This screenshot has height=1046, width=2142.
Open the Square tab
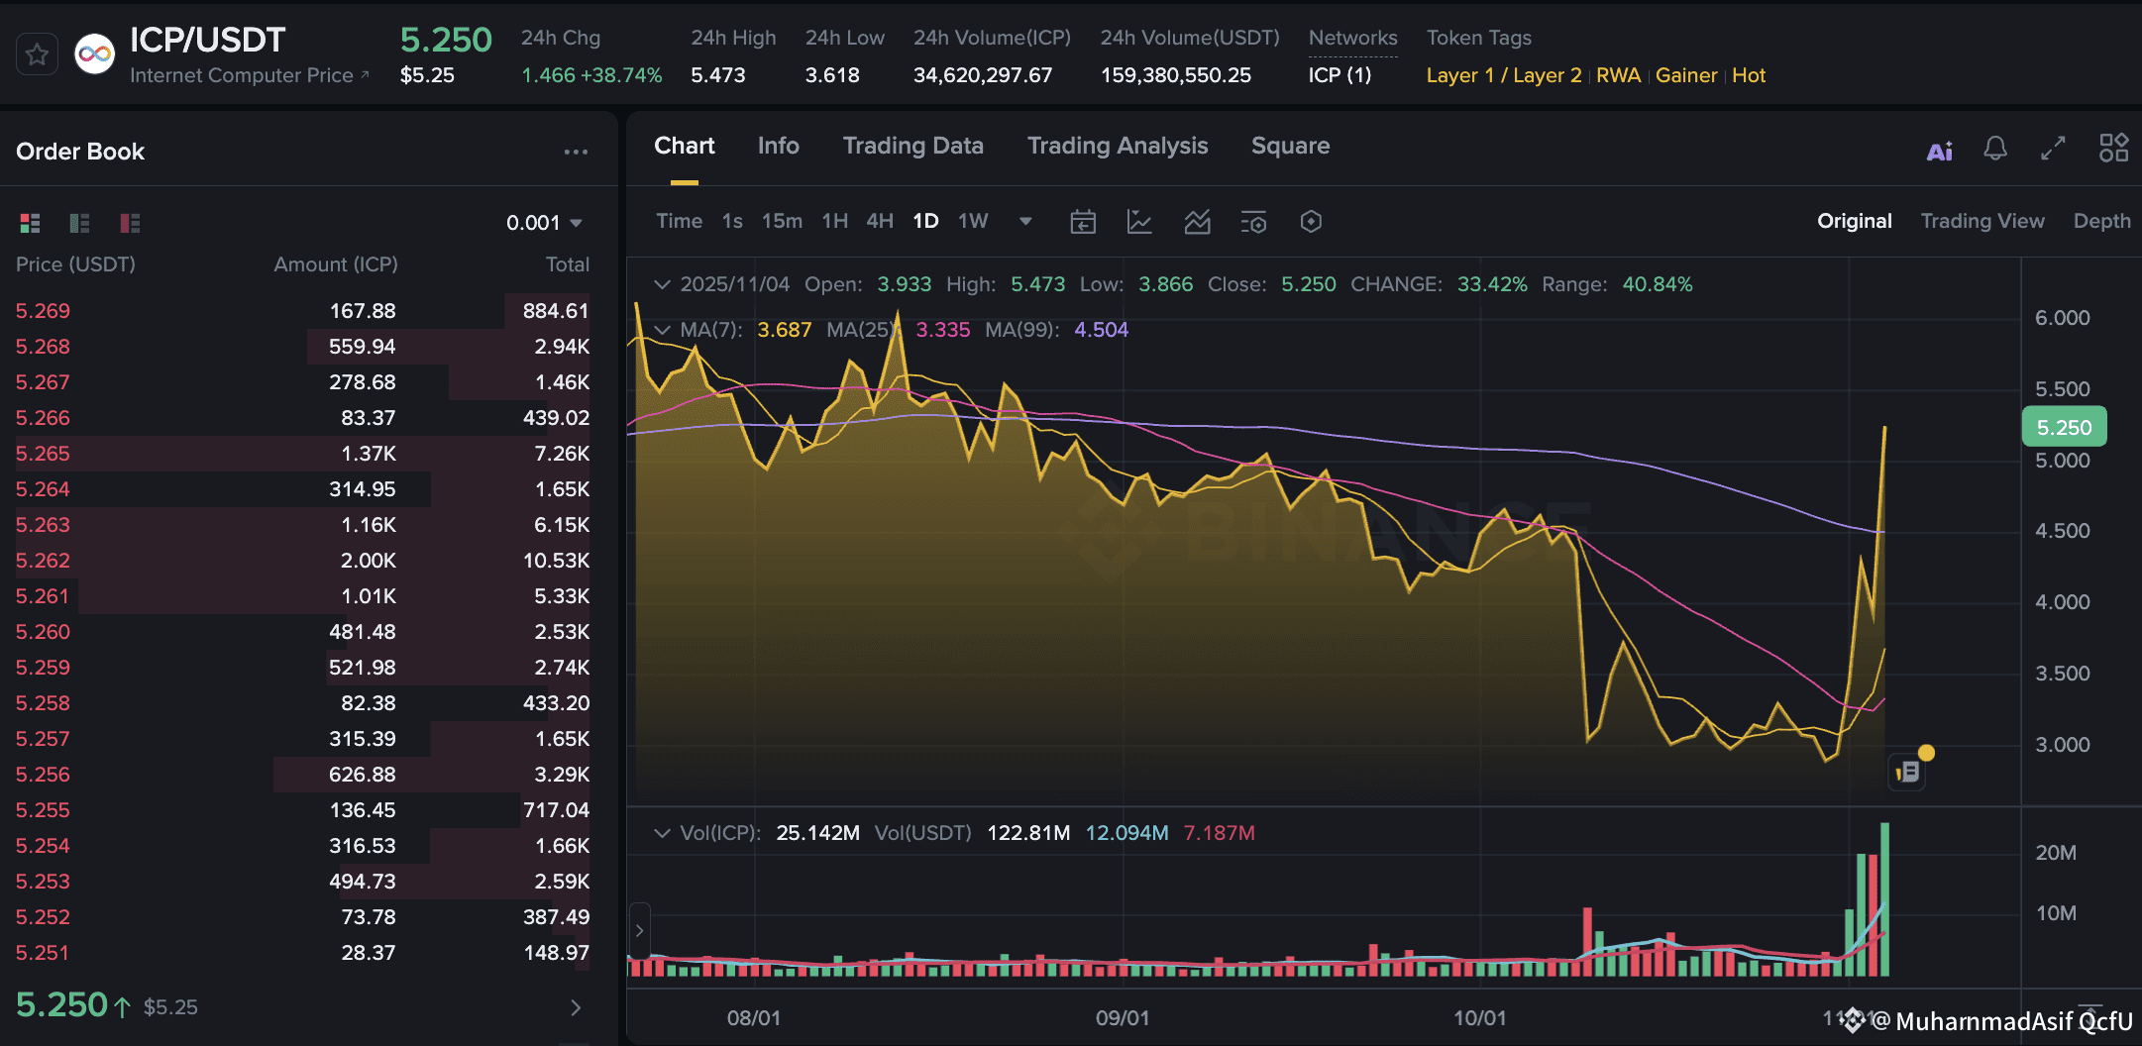[1290, 146]
